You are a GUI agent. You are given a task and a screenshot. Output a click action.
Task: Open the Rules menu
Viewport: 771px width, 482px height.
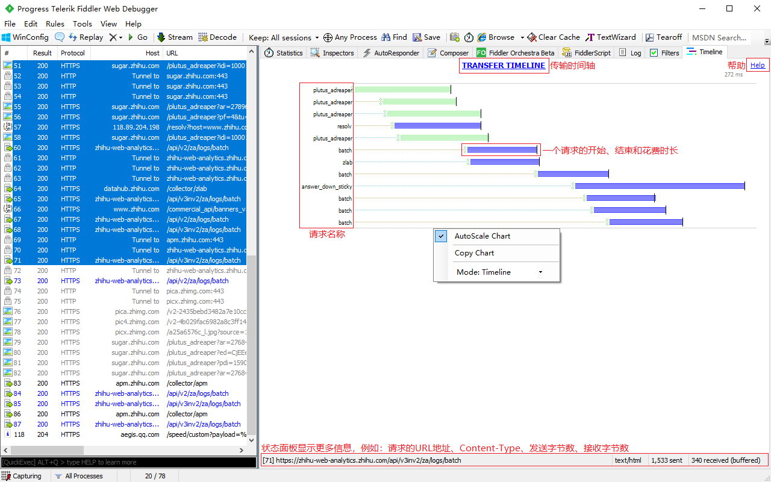tap(55, 24)
